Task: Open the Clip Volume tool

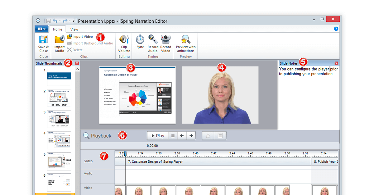Action: (x=124, y=43)
